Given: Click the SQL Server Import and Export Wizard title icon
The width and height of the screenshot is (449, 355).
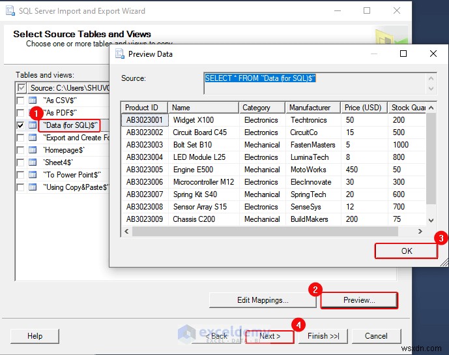Looking at the screenshot, I should coord(10,11).
